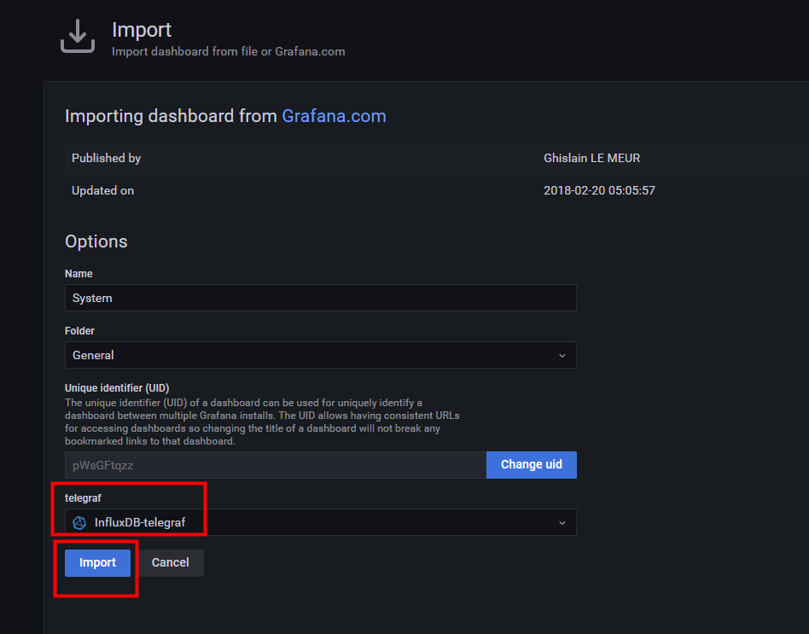Open the telegraf datasource dropdown InfluxDB-telegraf

pos(320,522)
